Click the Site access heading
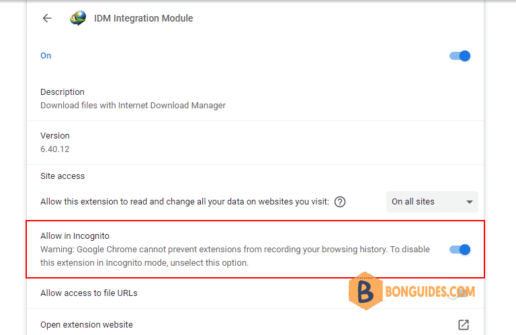Image resolution: width=516 pixels, height=335 pixels. pyautogui.click(x=62, y=176)
